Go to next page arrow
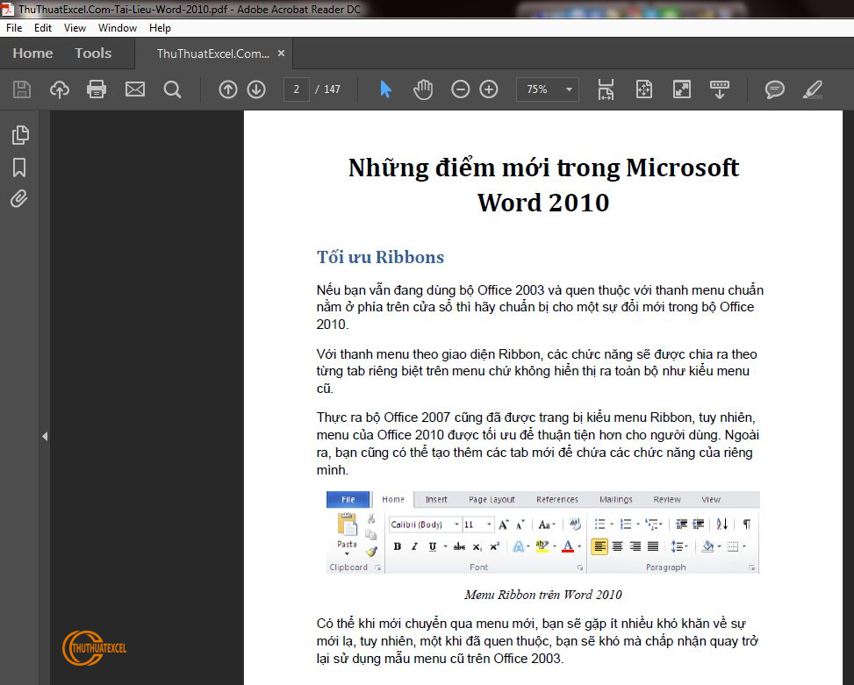854x685 pixels. [256, 89]
